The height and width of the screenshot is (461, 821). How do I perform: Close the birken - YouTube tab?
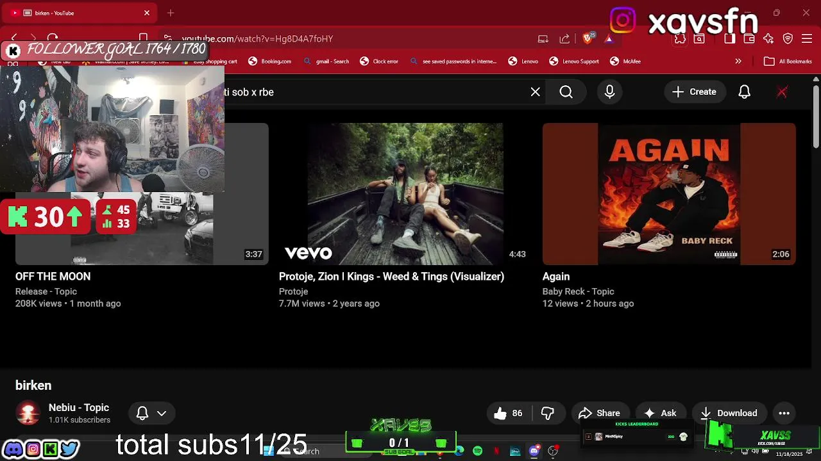point(147,13)
